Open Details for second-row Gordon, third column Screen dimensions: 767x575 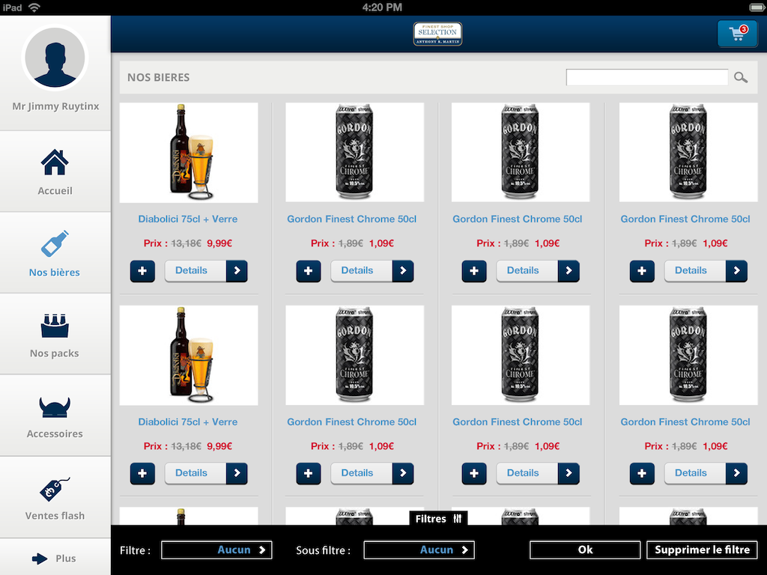pyautogui.click(x=538, y=473)
